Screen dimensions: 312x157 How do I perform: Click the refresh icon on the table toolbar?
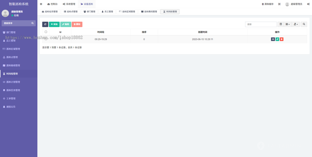45,24
